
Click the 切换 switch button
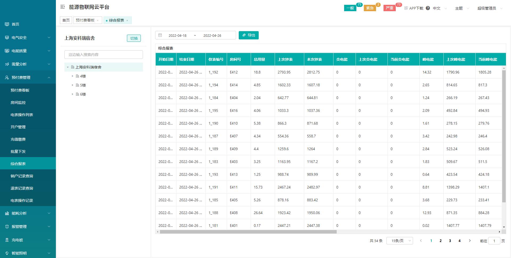(x=134, y=38)
